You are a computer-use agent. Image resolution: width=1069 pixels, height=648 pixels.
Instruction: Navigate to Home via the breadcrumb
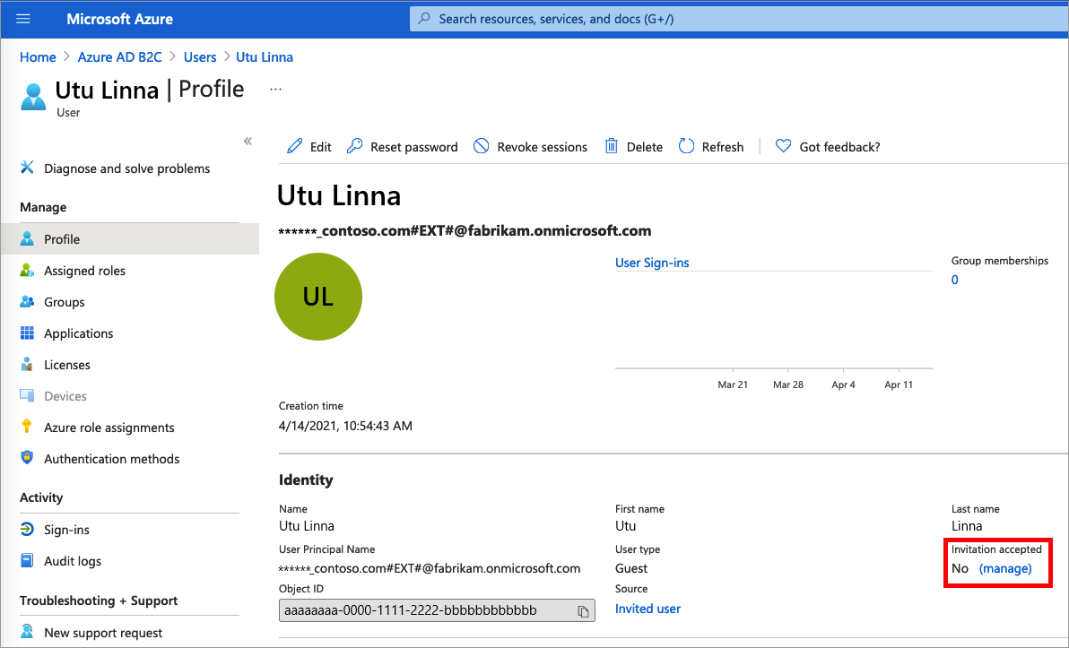point(38,56)
